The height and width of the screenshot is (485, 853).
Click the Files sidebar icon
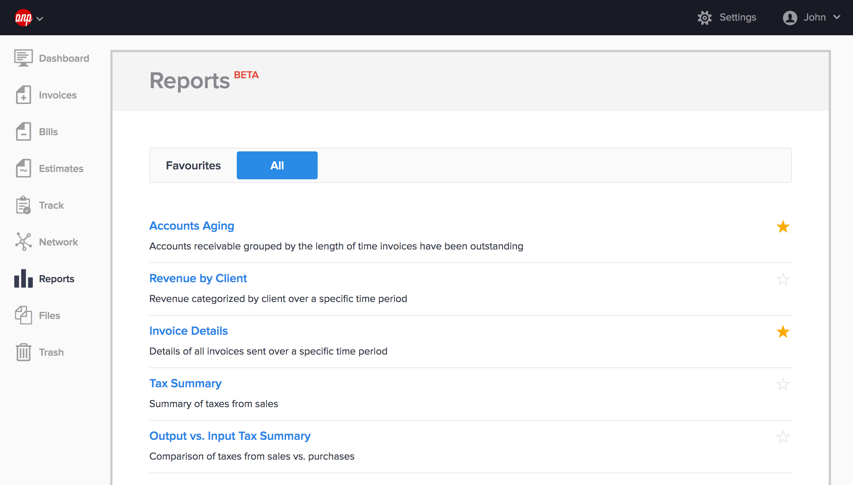tap(24, 315)
